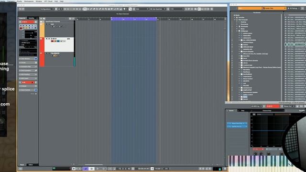Viewport: 306px width, 172px height.
Task: Open the All MIDI Inputs dropdown
Action: pos(256,106)
